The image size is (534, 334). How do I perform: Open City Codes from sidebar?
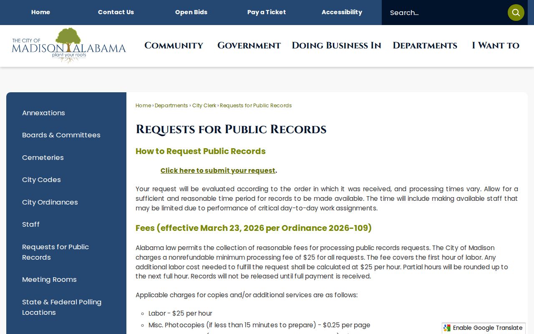pos(41,180)
